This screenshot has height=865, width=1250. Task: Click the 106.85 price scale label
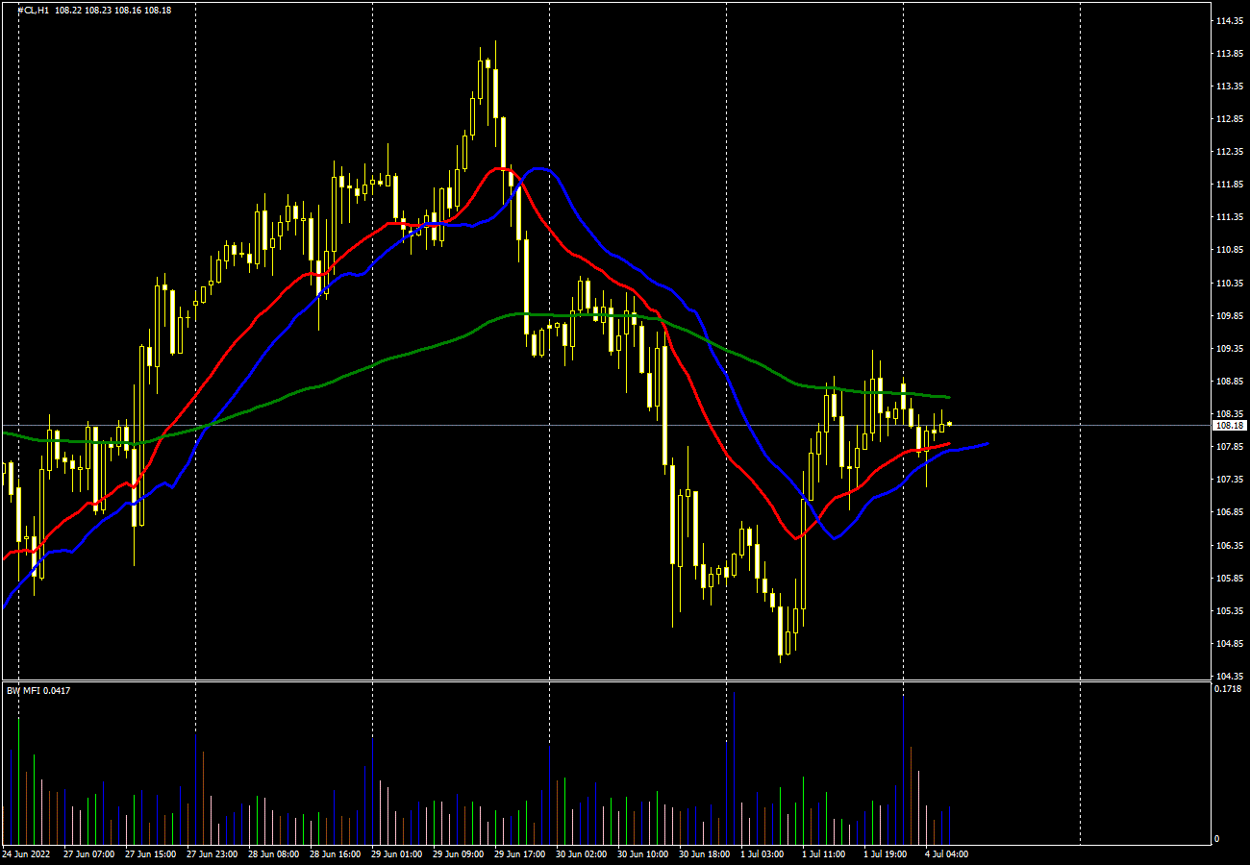1229,511
